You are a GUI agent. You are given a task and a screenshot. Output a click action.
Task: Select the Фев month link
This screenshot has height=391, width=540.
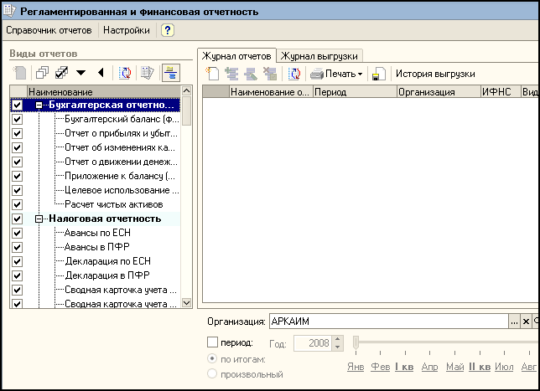[x=380, y=367]
